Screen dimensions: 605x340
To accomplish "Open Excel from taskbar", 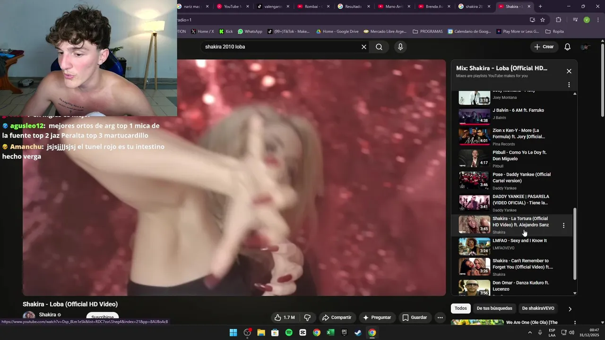I will pyautogui.click(x=330, y=332).
